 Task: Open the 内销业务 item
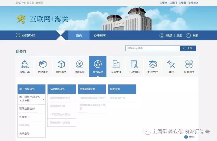coord(32,134)
